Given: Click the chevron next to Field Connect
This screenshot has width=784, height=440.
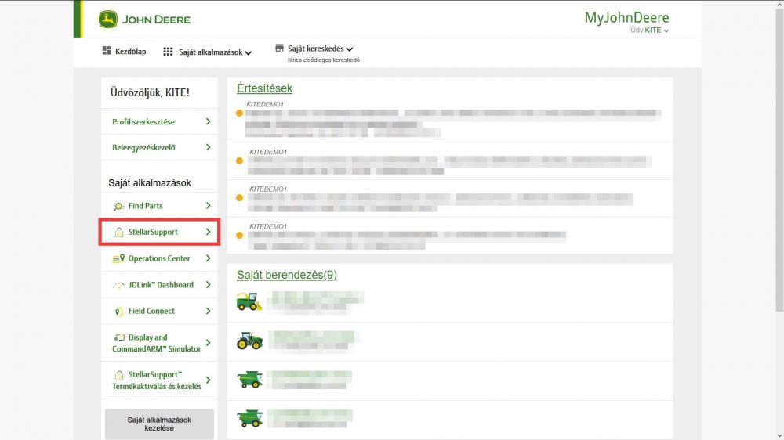Looking at the screenshot, I should (208, 311).
